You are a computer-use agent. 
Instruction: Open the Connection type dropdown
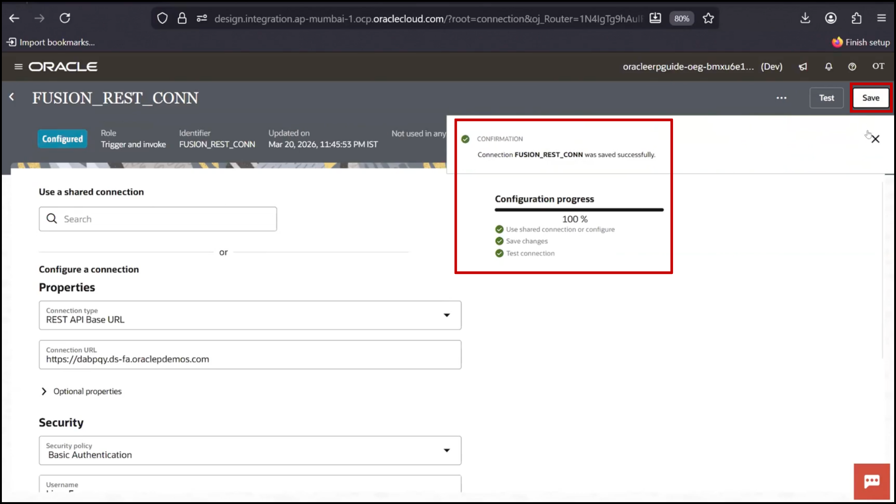coord(250,315)
